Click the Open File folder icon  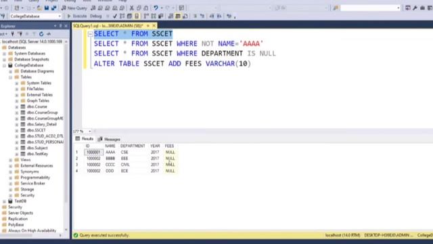[x=39, y=8]
